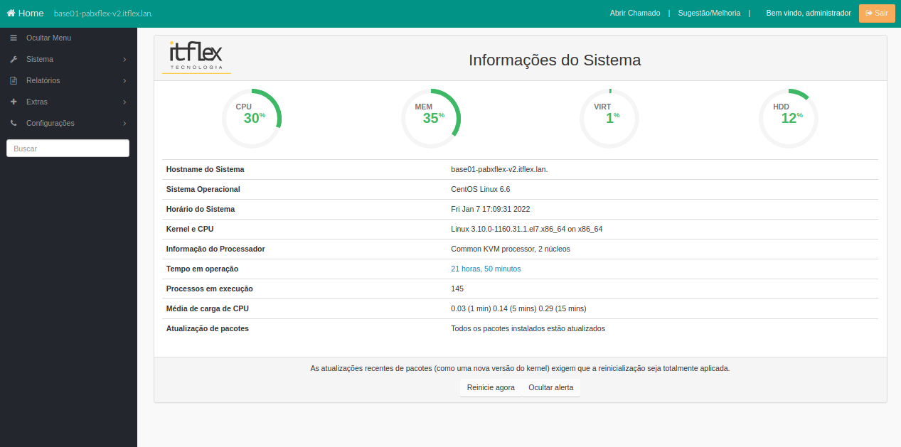Screen dimensions: 901x447
Task: Click the phone icon beside Configurações
Action: [14, 123]
